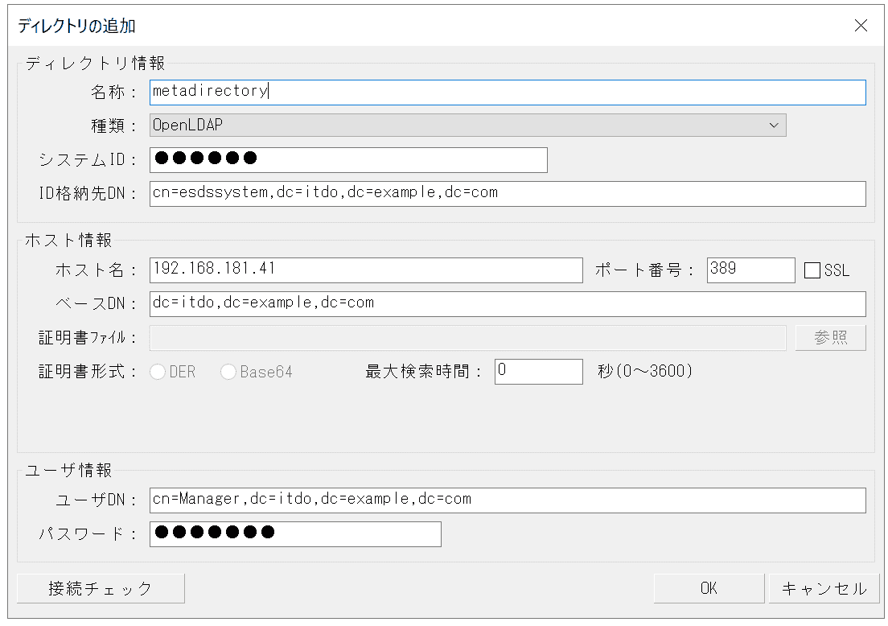
Task: Click the disabled 証明書ファイル field
Action: click(467, 337)
